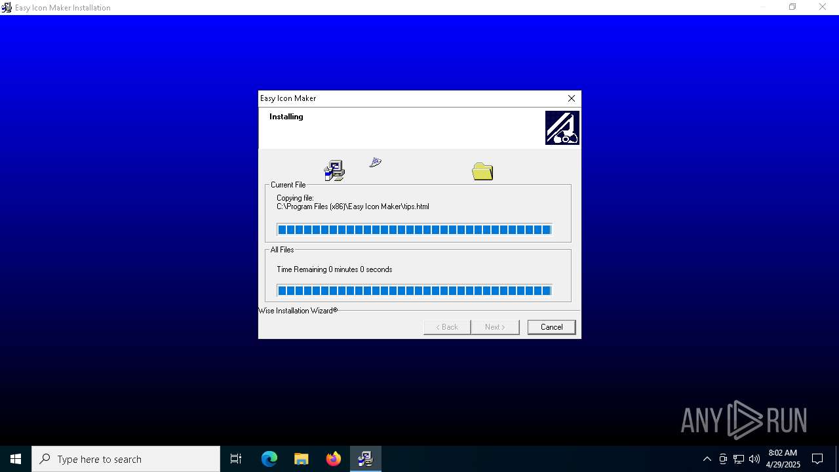The width and height of the screenshot is (839, 472).
Task: Click the grayed-out Next button
Action: 495,327
